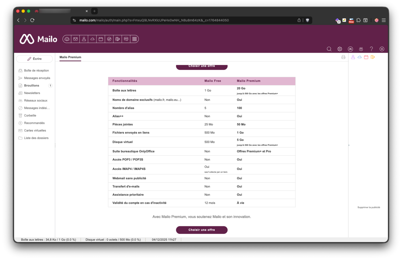Click the orange note icon in right panel

pos(373,57)
